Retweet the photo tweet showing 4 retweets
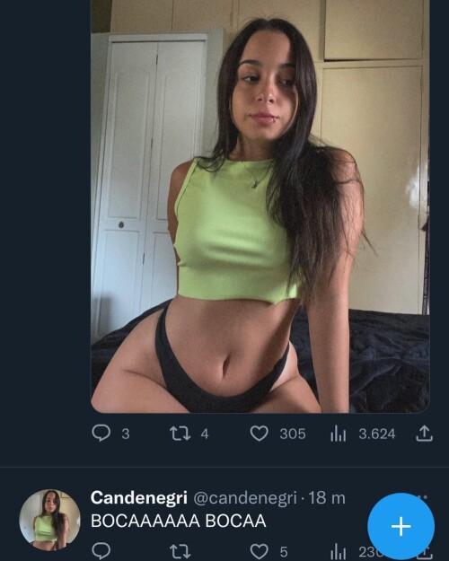 [180, 434]
